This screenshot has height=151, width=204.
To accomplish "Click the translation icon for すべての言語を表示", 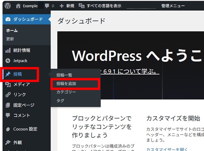I will tap(81, 5).
